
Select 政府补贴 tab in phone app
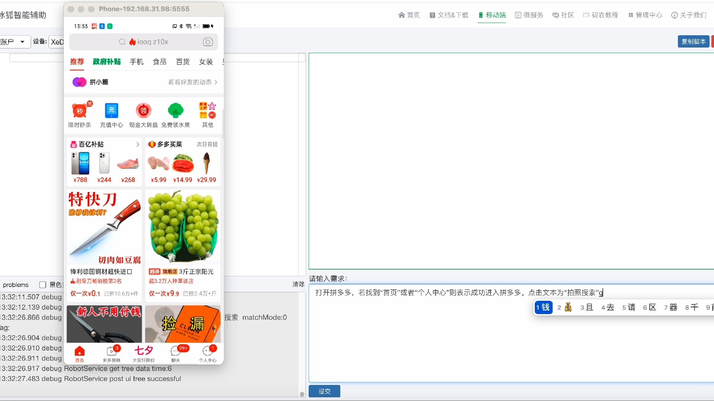point(107,62)
